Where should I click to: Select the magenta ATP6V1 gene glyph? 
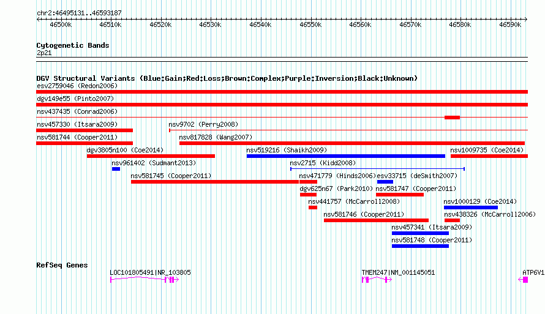[x=523, y=280]
